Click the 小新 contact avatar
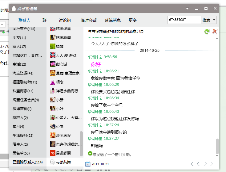226x172 pixels. coord(53,100)
